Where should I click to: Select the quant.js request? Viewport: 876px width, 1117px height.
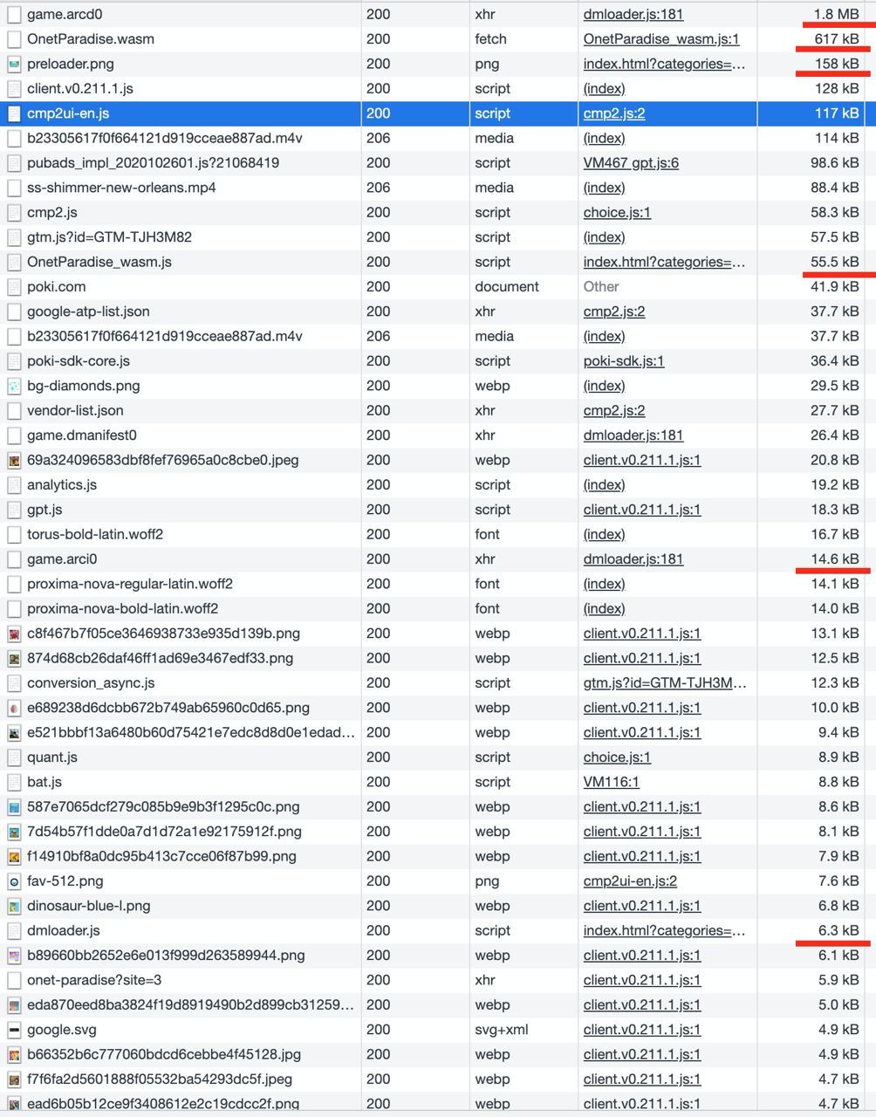(52, 757)
